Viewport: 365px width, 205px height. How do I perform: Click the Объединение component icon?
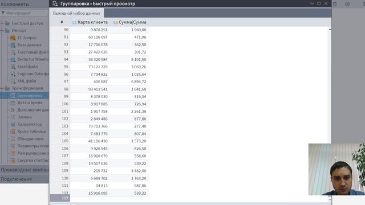tap(13, 139)
